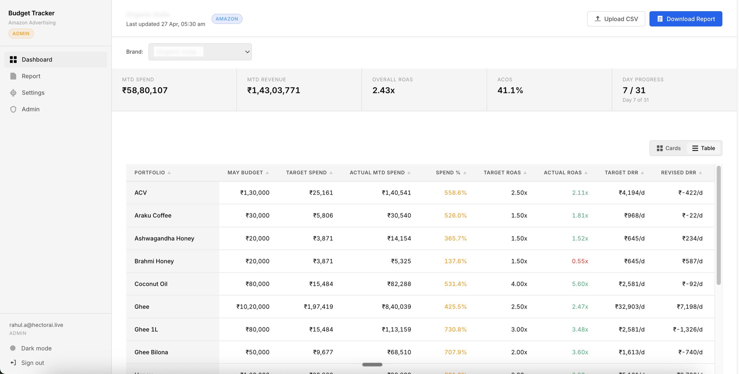Click the Admin shield icon
739x374 pixels.
click(x=13, y=109)
